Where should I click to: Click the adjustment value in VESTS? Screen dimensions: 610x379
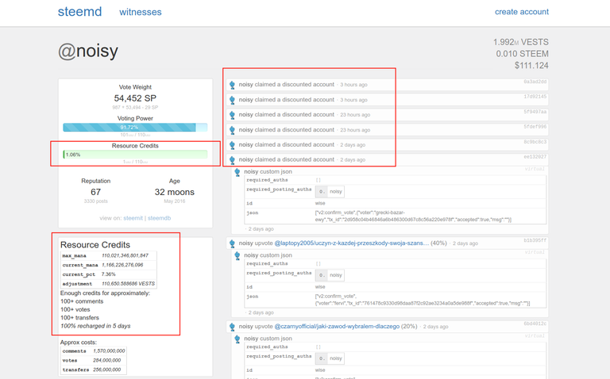coord(128,284)
